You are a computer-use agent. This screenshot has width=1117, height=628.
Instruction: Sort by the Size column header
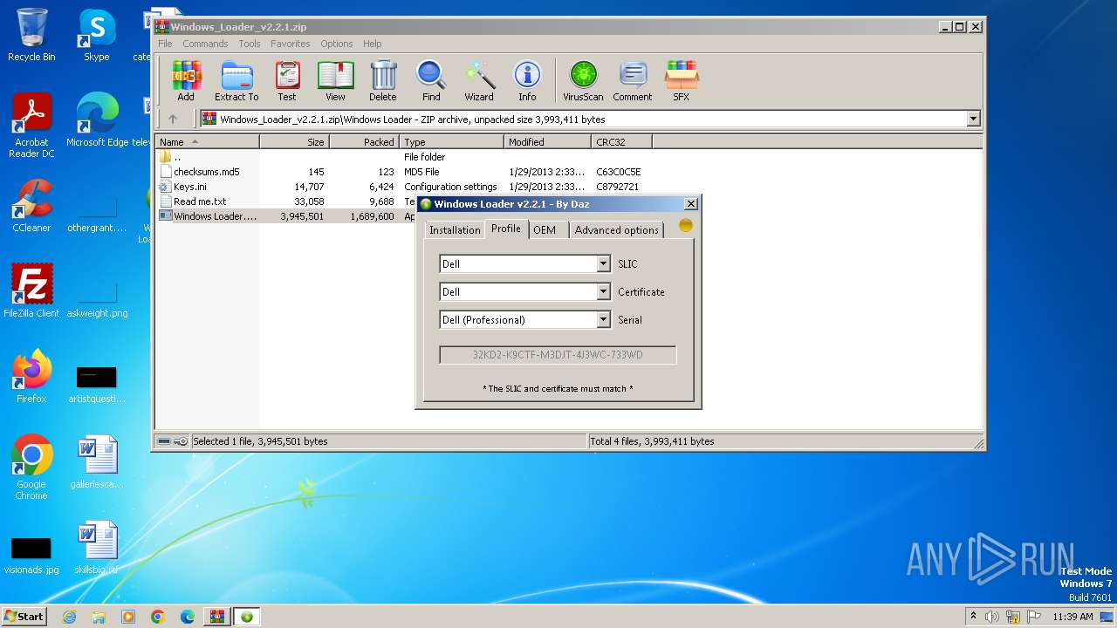click(294, 142)
